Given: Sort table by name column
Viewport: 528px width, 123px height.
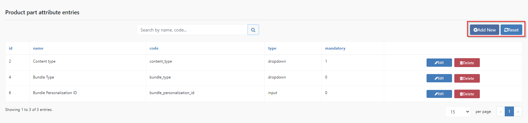Looking at the screenshot, I should [x=38, y=48].
